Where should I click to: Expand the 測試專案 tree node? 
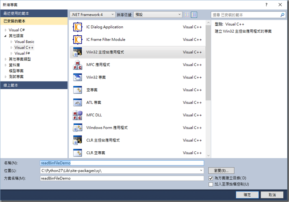[x=6, y=77]
